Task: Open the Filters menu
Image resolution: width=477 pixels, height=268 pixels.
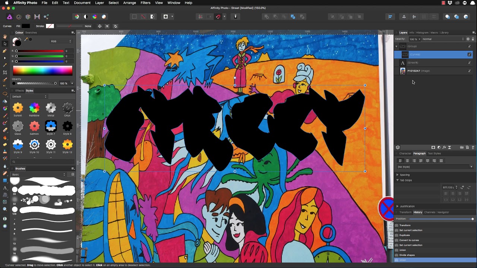Action: pyautogui.click(x=145, y=3)
